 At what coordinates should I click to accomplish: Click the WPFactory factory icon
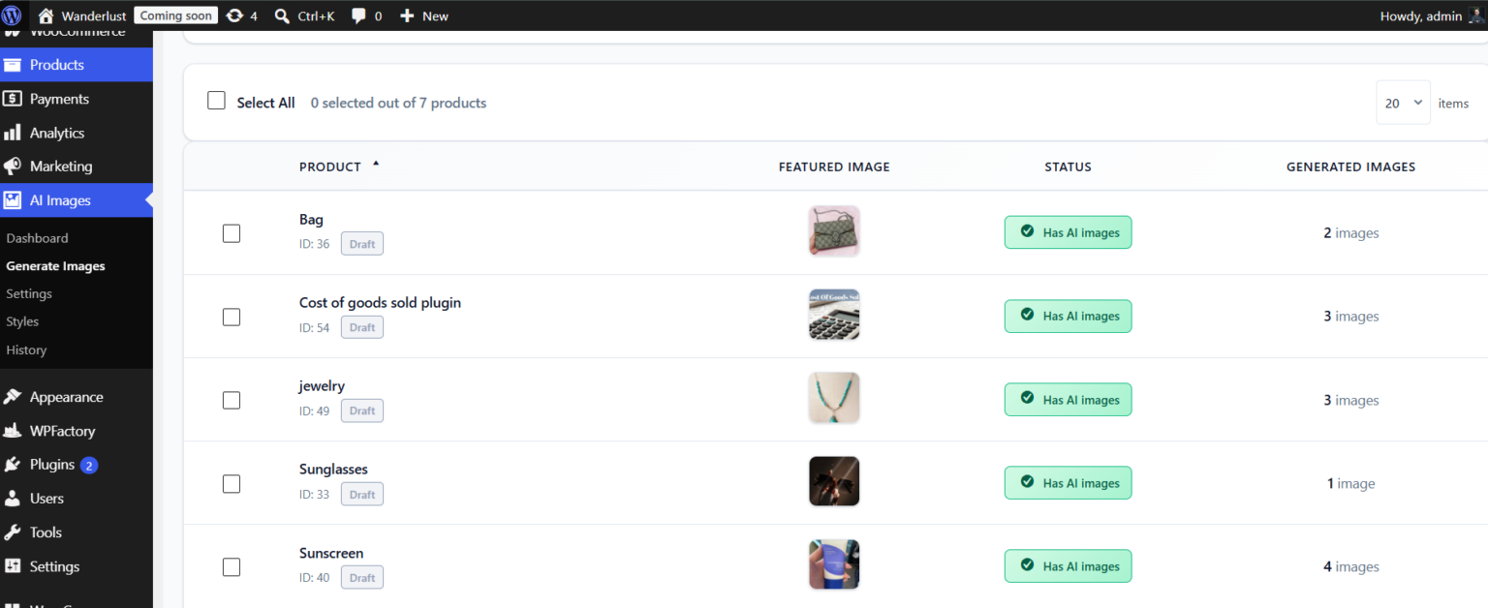point(13,431)
